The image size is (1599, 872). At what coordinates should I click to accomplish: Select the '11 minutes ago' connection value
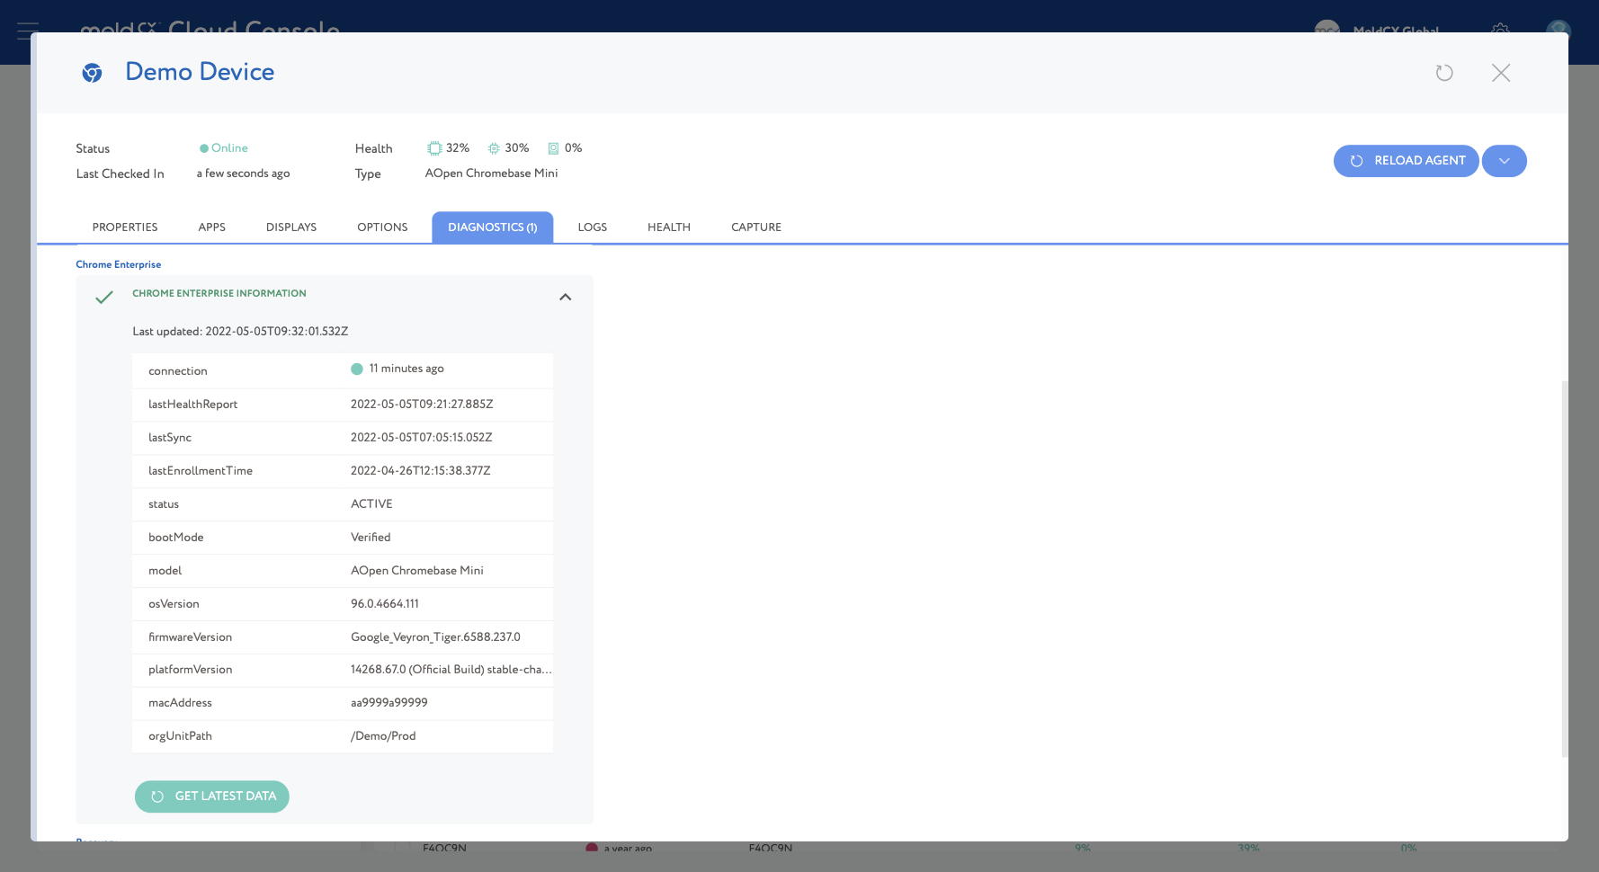coord(406,369)
